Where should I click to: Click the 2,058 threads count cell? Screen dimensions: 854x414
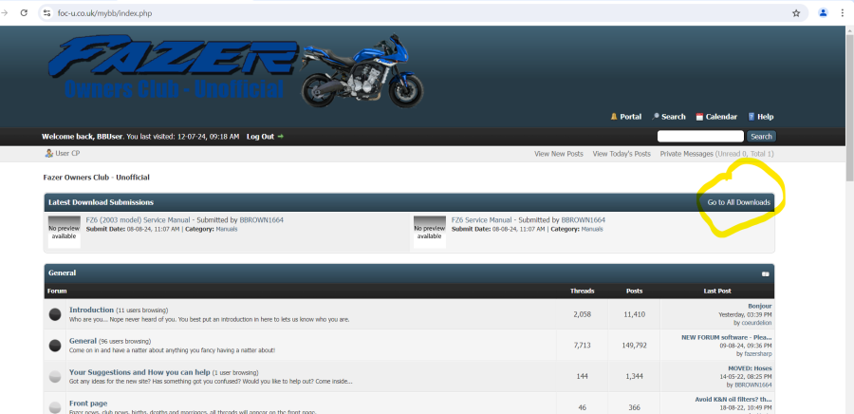pyautogui.click(x=583, y=314)
